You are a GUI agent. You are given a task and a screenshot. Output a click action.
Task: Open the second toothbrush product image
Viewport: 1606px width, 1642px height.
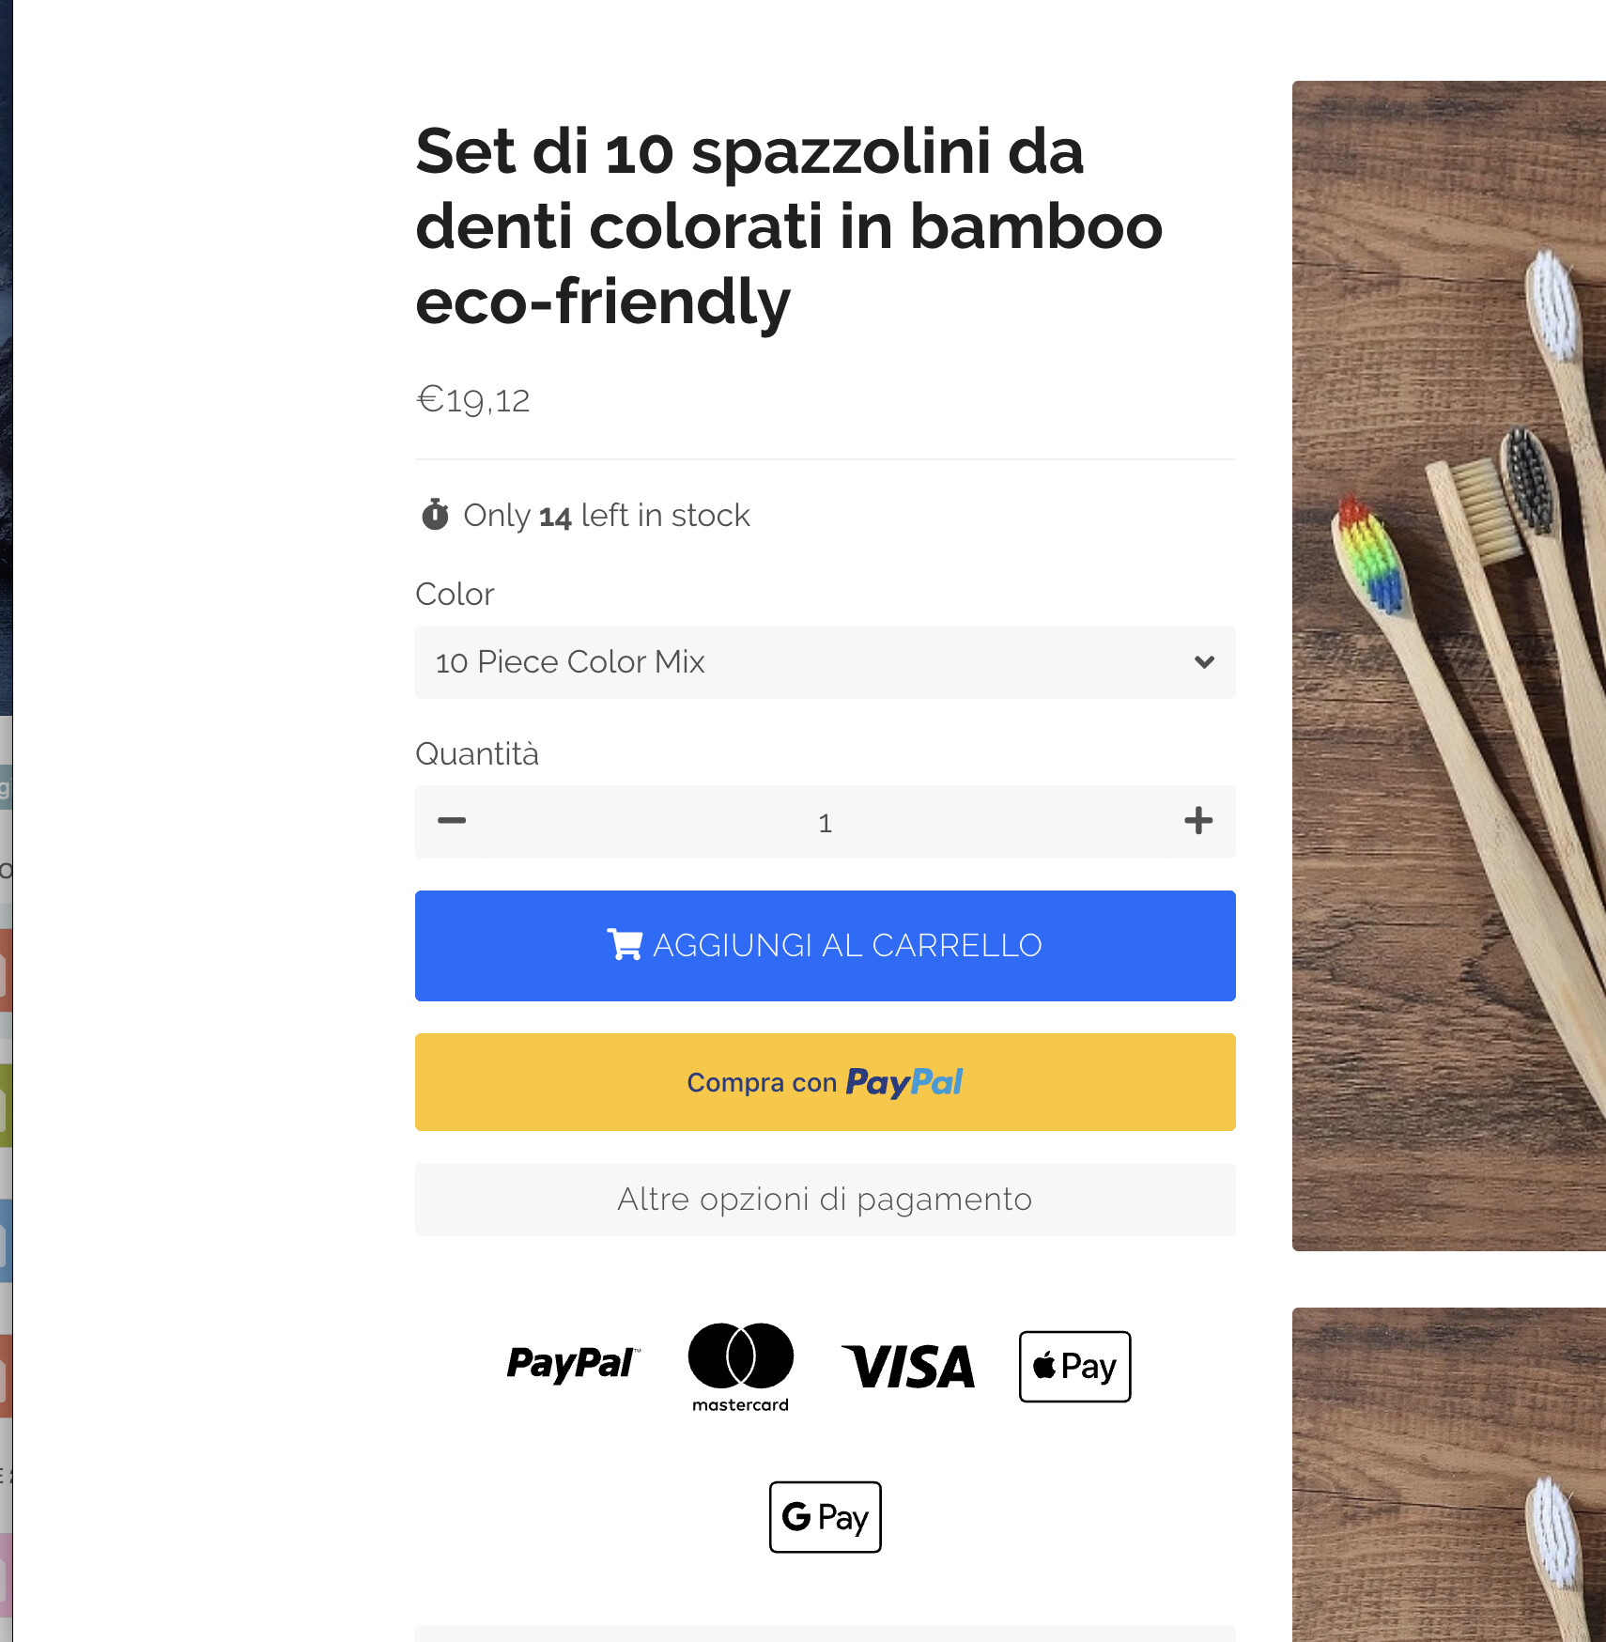click(1448, 1475)
